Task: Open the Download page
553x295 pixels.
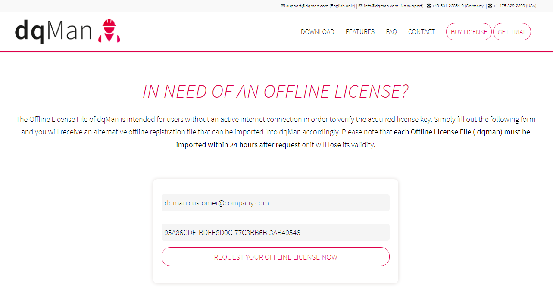Action: [317, 32]
